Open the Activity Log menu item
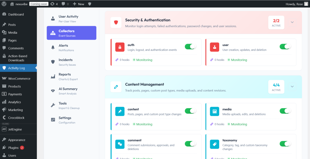This screenshot has width=310, height=159. pyautogui.click(x=18, y=68)
